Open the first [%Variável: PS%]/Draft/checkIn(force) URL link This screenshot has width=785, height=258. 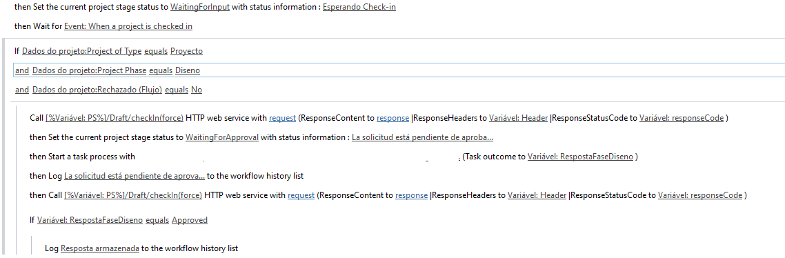coord(115,118)
